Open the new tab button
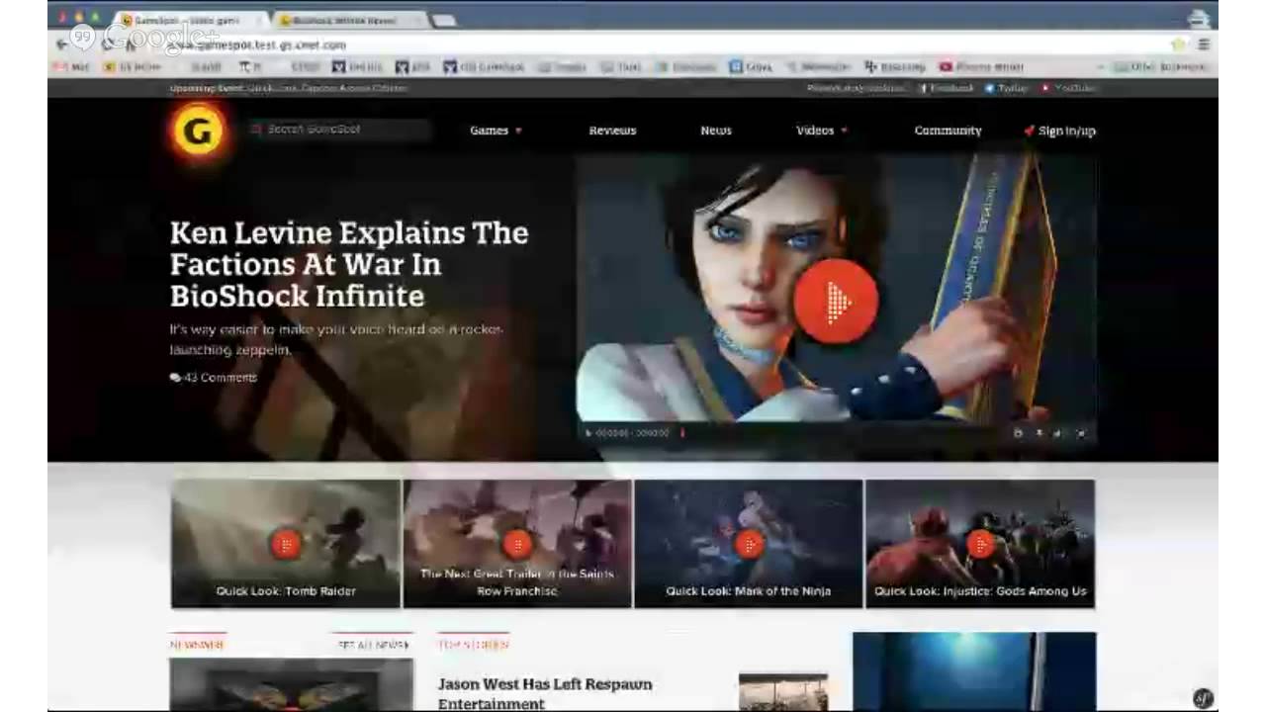Viewport: 1266px width, 712px height. coord(444,20)
